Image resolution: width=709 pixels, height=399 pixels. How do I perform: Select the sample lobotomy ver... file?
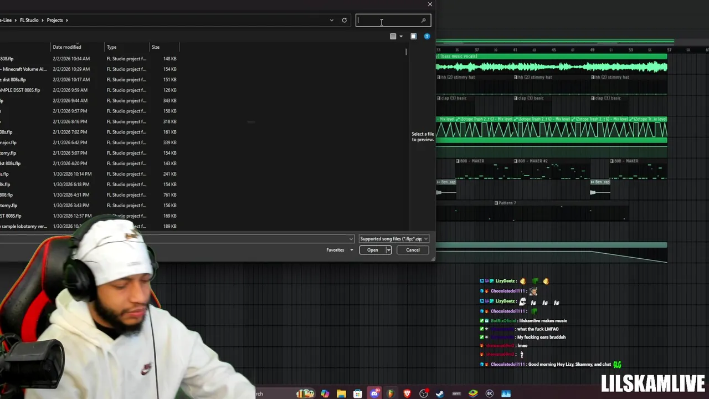(89, 227)
